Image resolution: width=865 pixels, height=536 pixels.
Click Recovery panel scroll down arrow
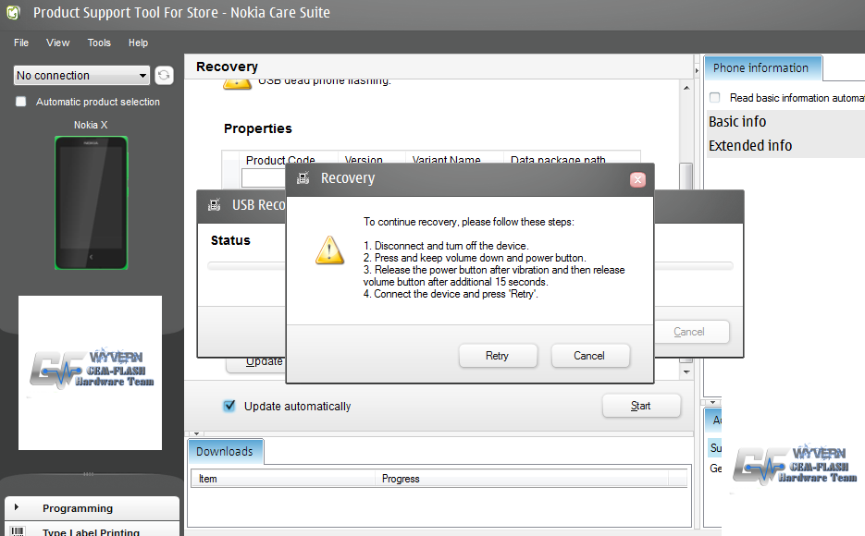click(686, 372)
